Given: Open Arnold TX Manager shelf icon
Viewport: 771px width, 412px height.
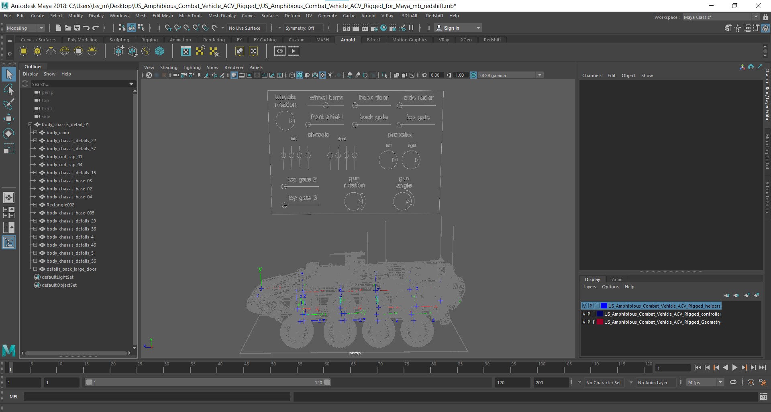Looking at the screenshot, I should [186, 51].
